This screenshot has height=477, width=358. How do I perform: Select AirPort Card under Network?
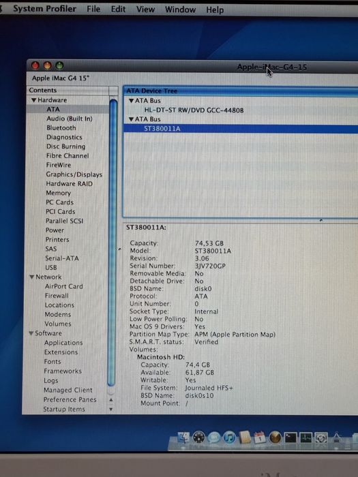tap(63, 286)
